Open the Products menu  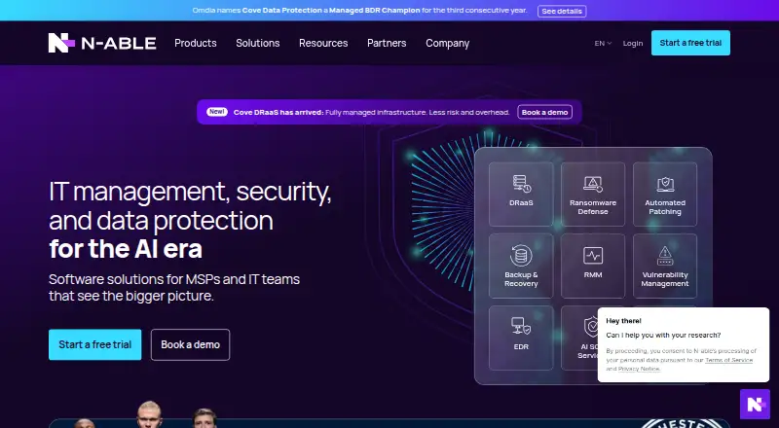196,43
